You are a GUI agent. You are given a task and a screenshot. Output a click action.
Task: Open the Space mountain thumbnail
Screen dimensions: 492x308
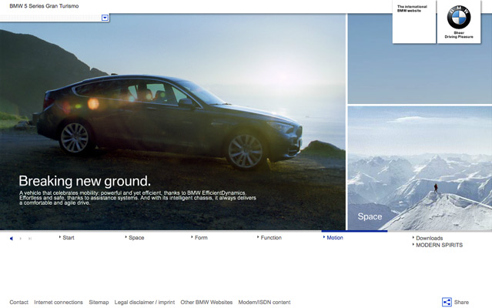tap(420, 168)
